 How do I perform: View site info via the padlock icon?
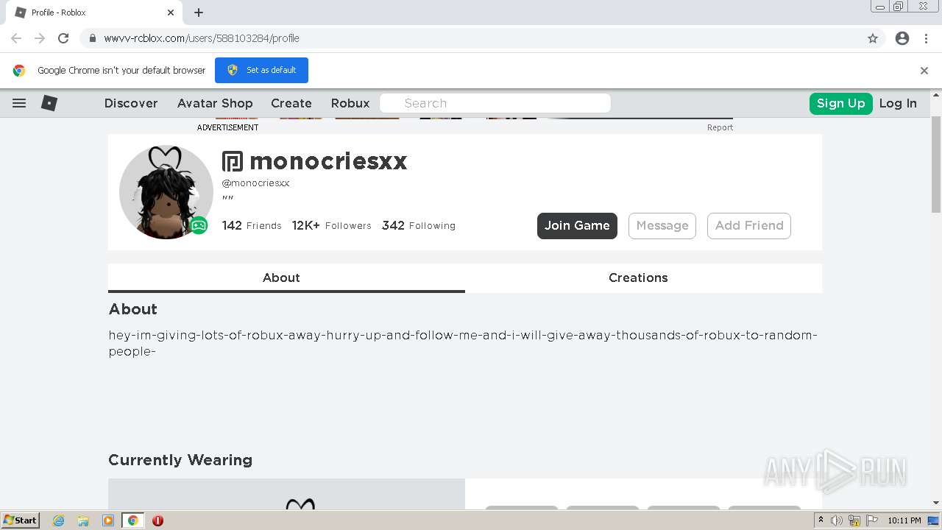click(x=93, y=38)
